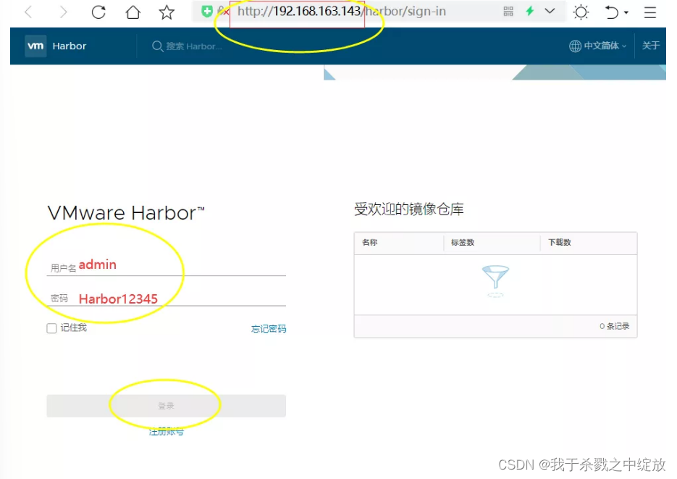Click the VMware Harbor logo icon
Viewport: 677px width, 479px height.
pyautogui.click(x=34, y=46)
